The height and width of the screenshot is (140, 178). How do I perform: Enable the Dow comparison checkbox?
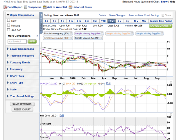tap(9, 20)
